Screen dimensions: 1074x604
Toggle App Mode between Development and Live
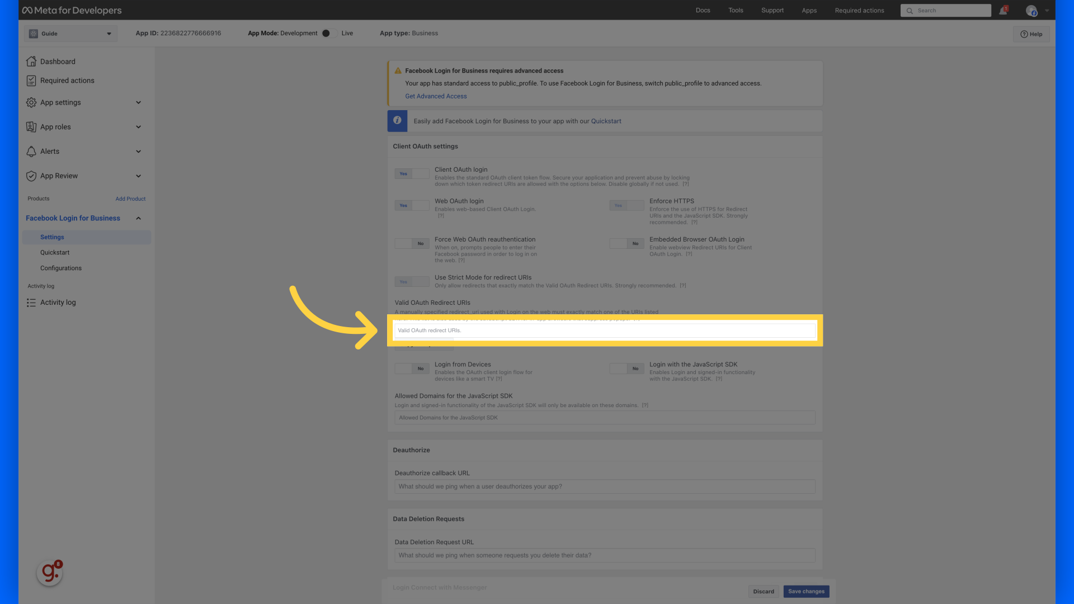click(329, 34)
